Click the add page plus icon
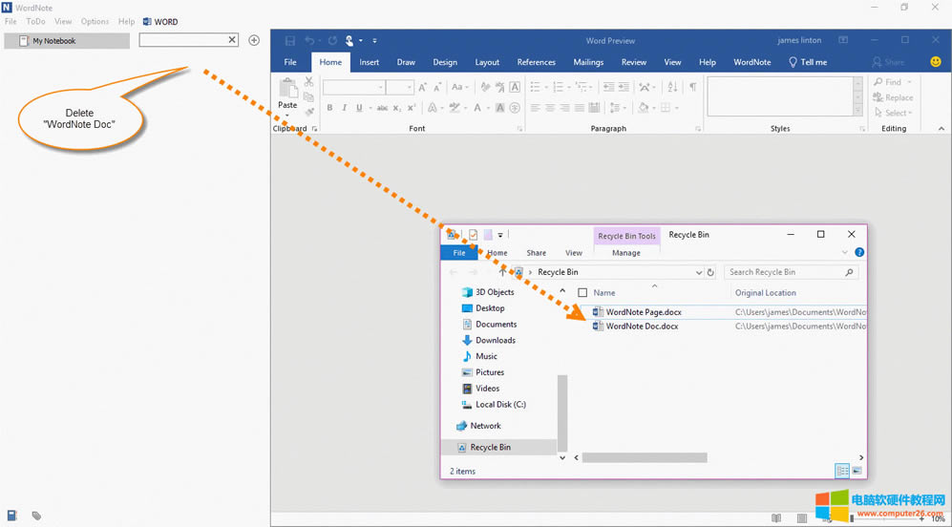Viewport: 952px width, 527px height. click(x=254, y=40)
